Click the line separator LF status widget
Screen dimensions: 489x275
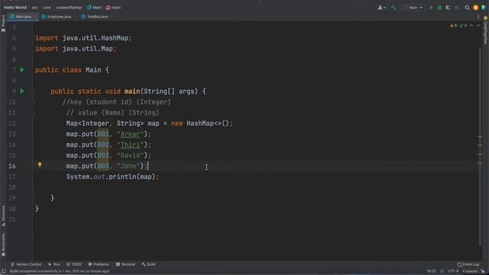(442, 271)
